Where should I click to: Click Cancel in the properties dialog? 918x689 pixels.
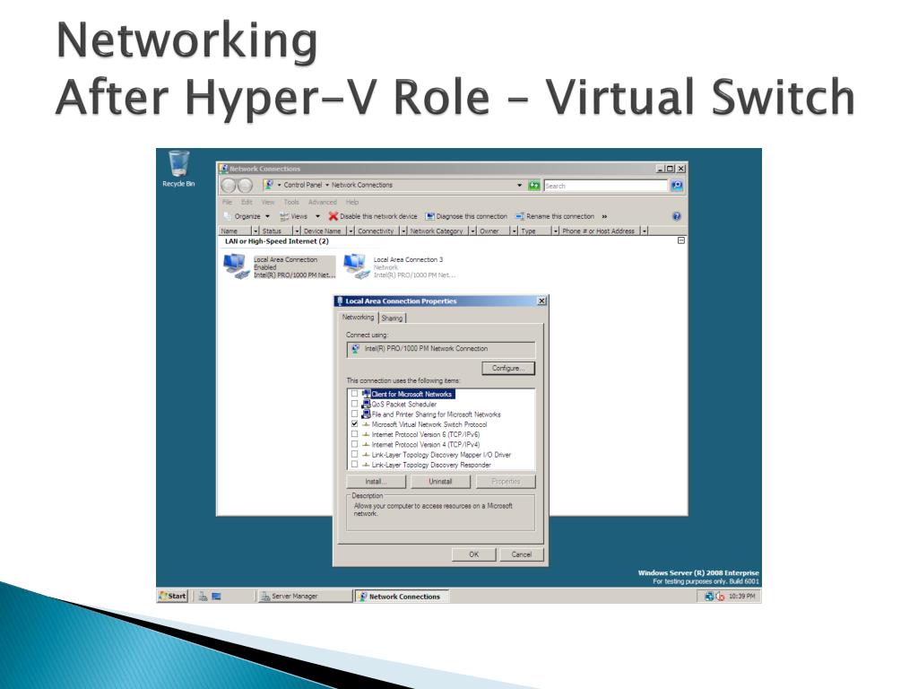pyautogui.click(x=522, y=554)
